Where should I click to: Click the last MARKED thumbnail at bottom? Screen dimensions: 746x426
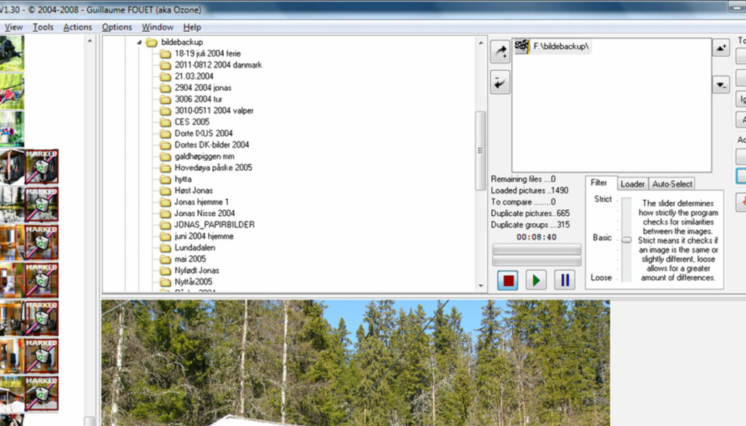(x=42, y=393)
